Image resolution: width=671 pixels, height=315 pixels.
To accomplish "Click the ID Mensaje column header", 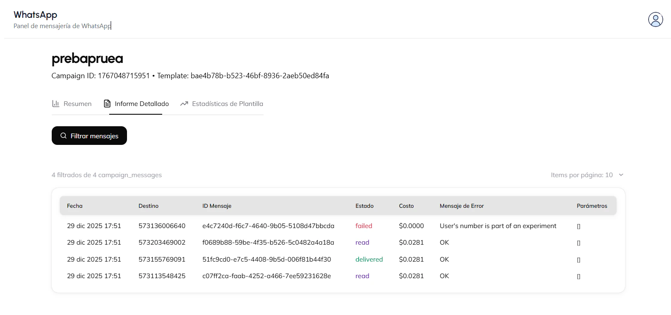I will click(x=217, y=206).
